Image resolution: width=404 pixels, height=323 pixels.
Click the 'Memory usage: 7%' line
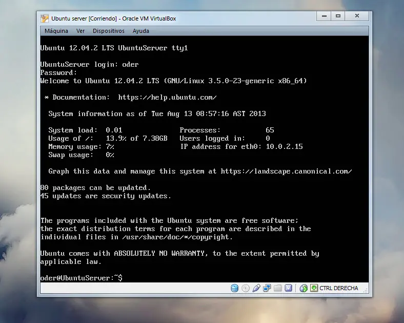81,146
